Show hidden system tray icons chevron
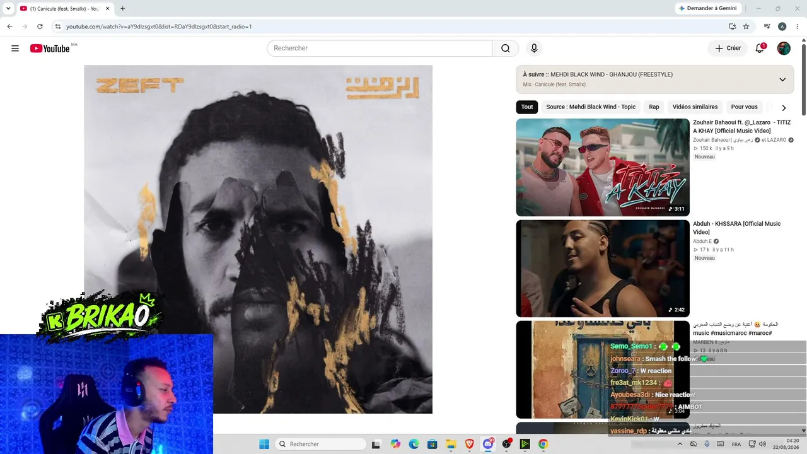The height and width of the screenshot is (454, 807). click(680, 444)
